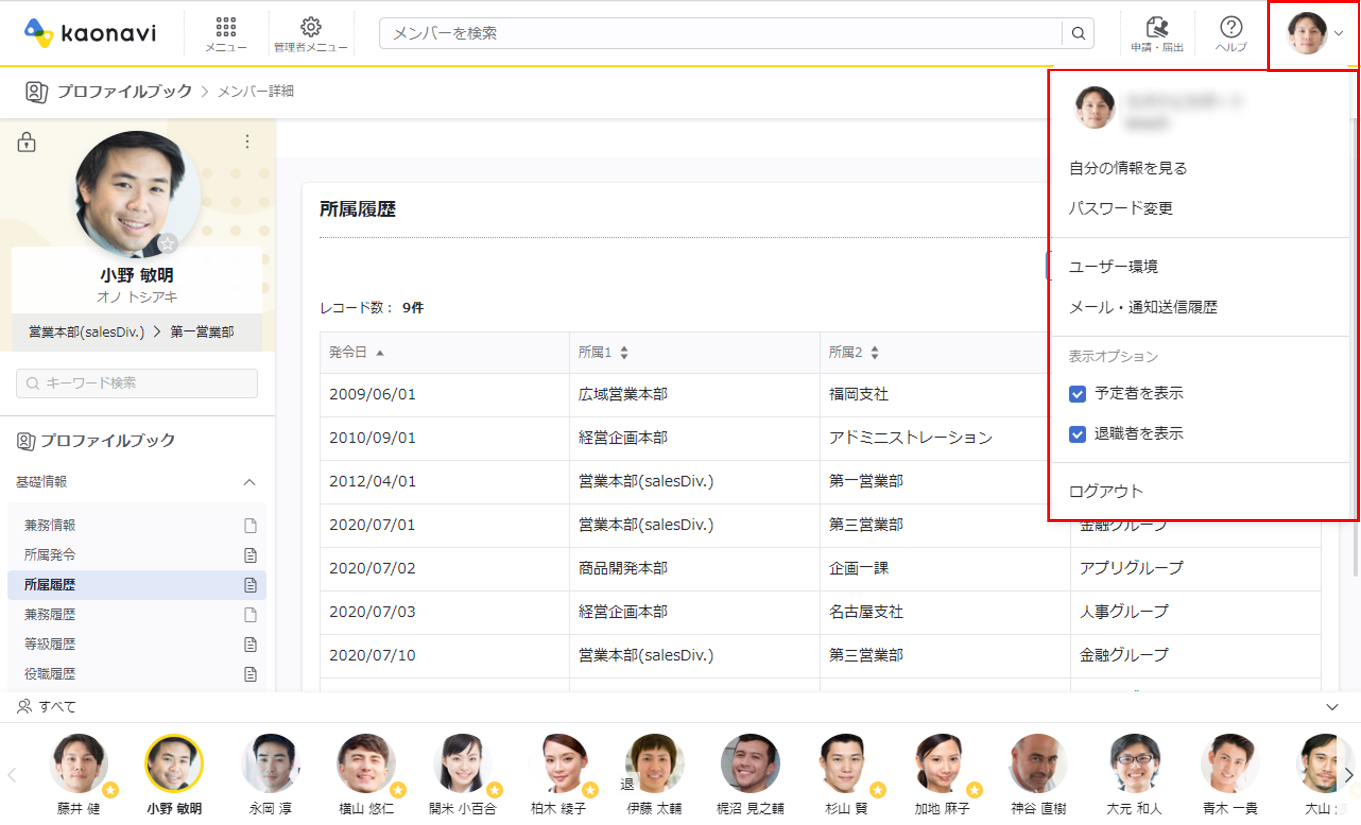This screenshot has height=825, width=1361.
Task: Click the search magnifier button
Action: click(x=1078, y=34)
